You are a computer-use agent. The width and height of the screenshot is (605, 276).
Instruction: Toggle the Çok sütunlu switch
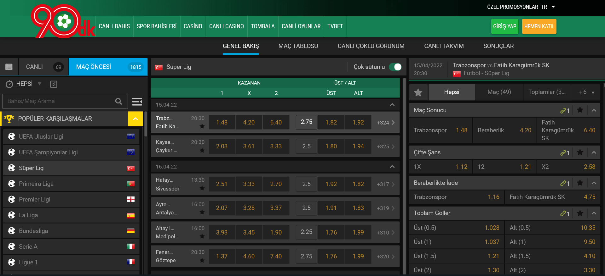coord(395,67)
